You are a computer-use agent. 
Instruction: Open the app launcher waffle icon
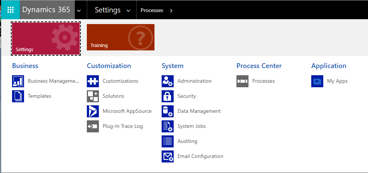click(x=10, y=10)
